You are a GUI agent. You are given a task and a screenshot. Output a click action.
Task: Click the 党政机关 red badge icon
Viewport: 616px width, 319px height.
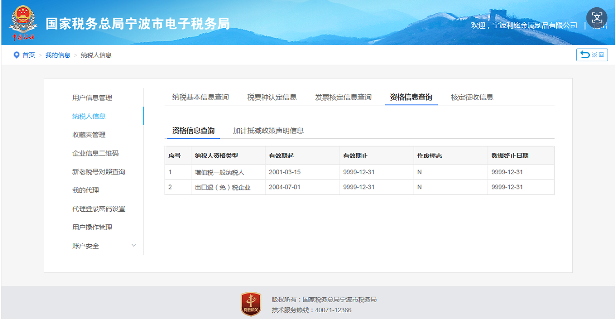(x=251, y=304)
